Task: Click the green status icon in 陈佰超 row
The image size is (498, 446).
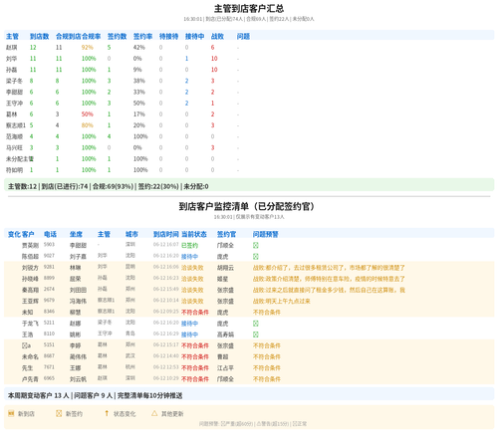Action: tap(256, 257)
